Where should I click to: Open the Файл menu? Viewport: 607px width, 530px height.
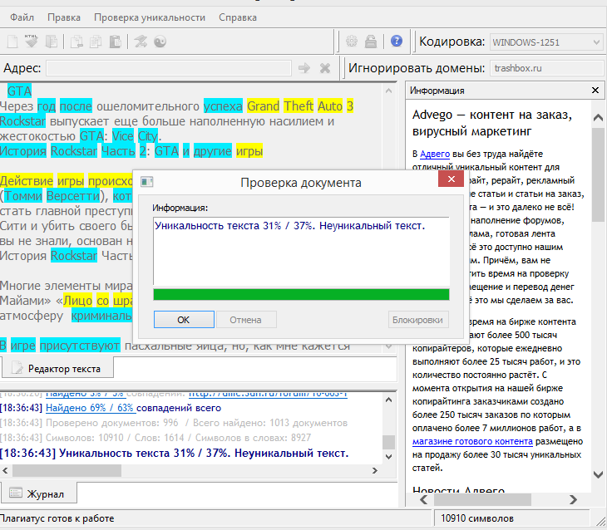point(22,17)
